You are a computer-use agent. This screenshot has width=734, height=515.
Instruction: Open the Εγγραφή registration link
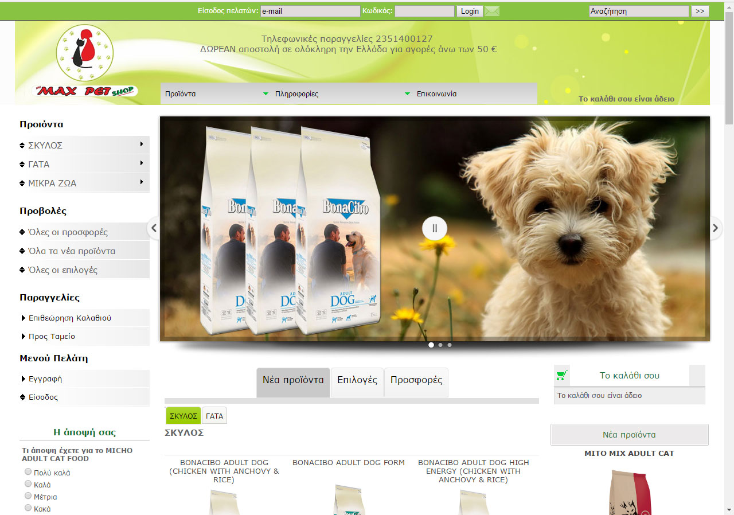(45, 379)
